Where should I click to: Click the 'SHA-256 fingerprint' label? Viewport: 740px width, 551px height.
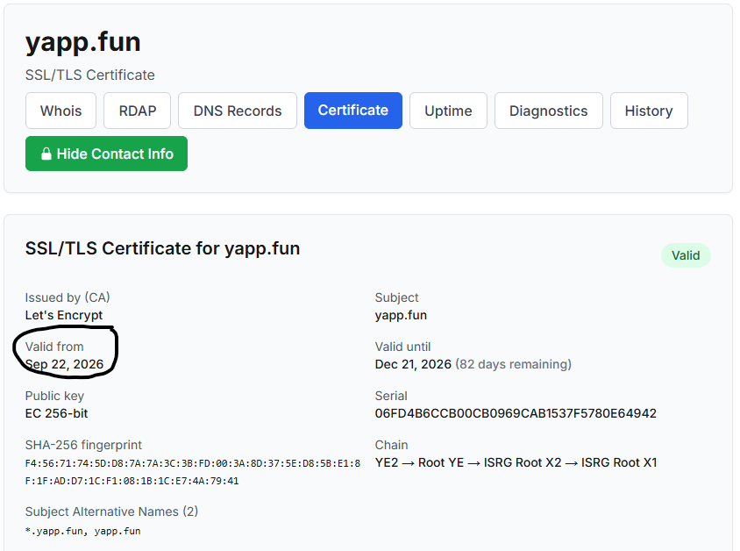coord(83,445)
